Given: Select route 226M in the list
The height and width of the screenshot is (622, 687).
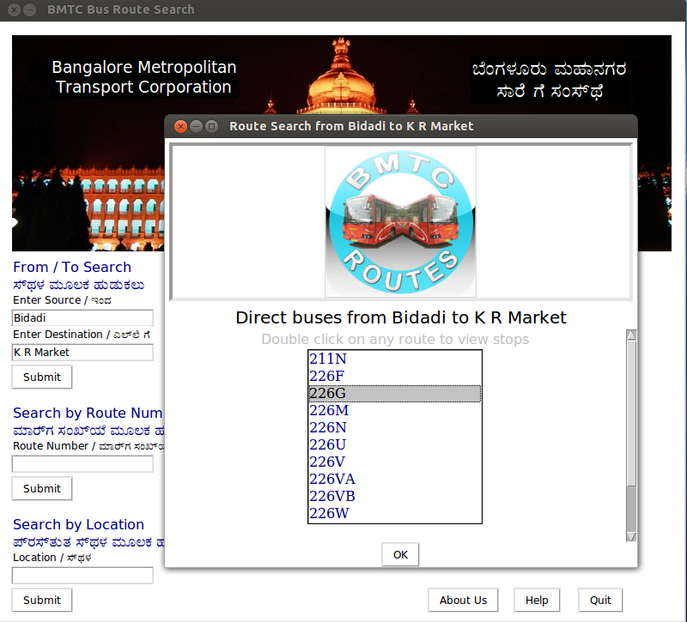Looking at the screenshot, I should (395, 410).
